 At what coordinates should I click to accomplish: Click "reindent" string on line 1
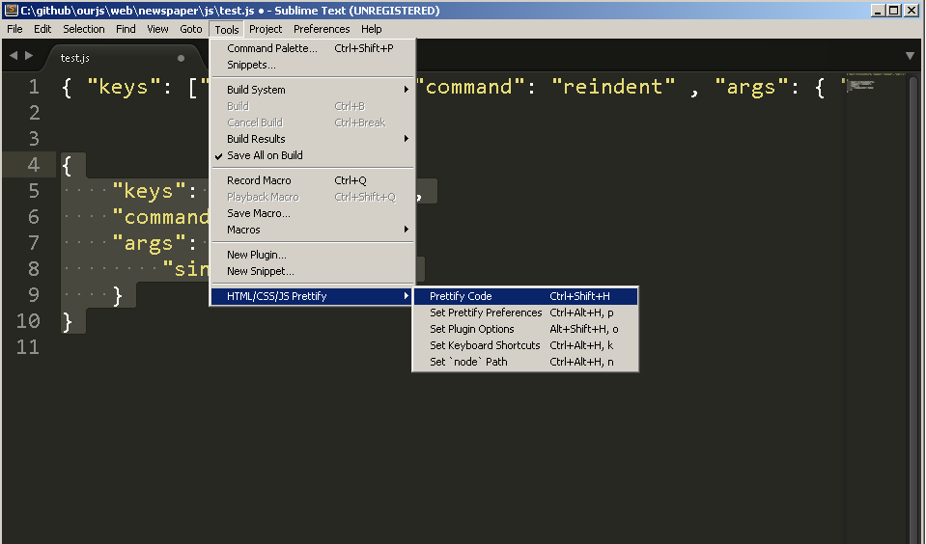click(x=613, y=87)
